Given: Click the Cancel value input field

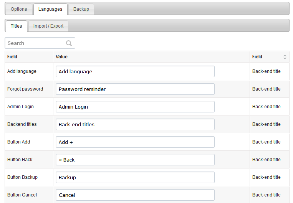Looking at the screenshot, I should click(x=135, y=195).
